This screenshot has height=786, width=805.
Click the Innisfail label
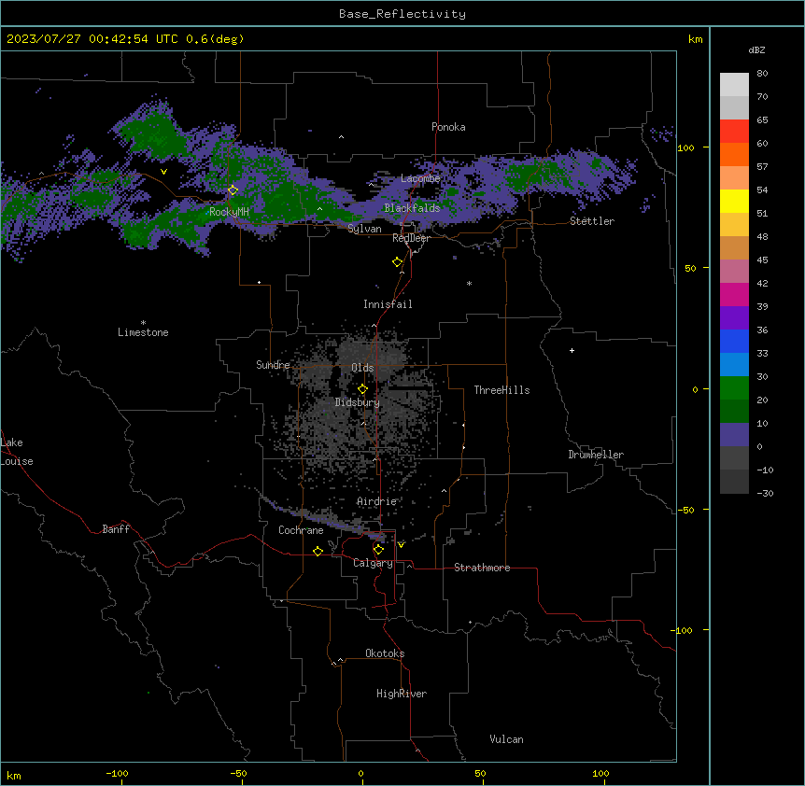tap(388, 304)
